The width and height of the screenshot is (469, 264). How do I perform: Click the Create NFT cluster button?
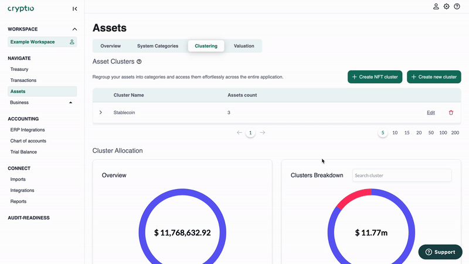point(375,77)
